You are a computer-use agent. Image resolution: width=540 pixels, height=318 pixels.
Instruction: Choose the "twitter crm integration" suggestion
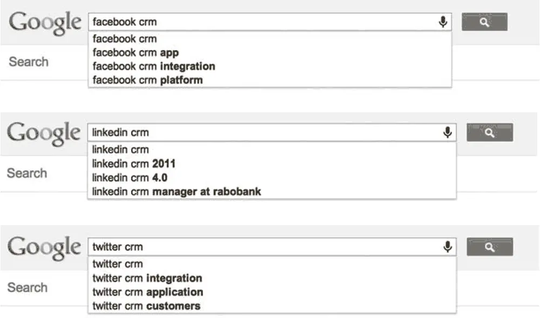point(272,278)
